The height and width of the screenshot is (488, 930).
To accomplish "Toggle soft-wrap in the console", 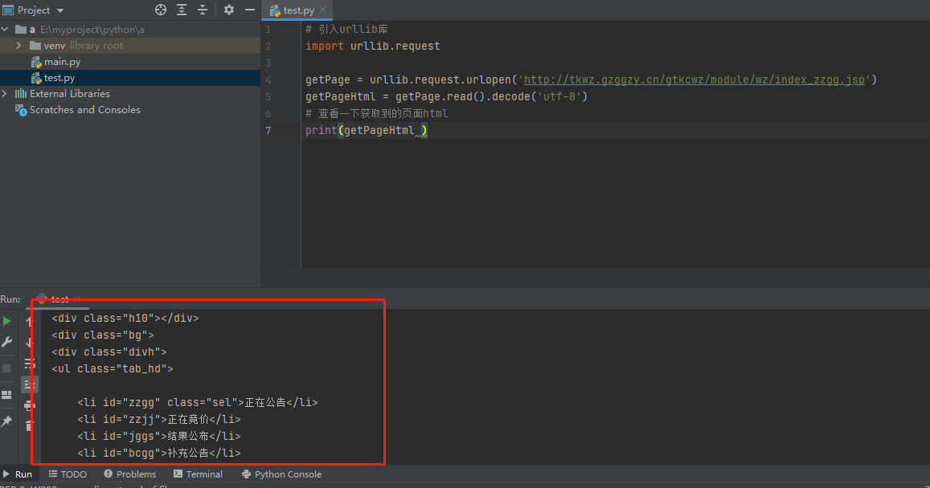I will coord(29,363).
